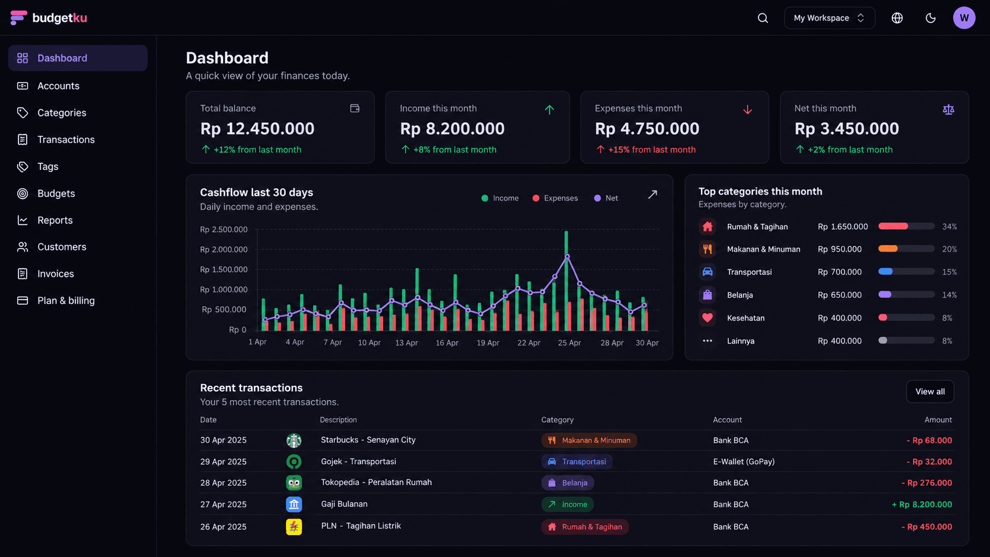Click the Belanja 14% progress bar
The image size is (990, 557).
907,294
